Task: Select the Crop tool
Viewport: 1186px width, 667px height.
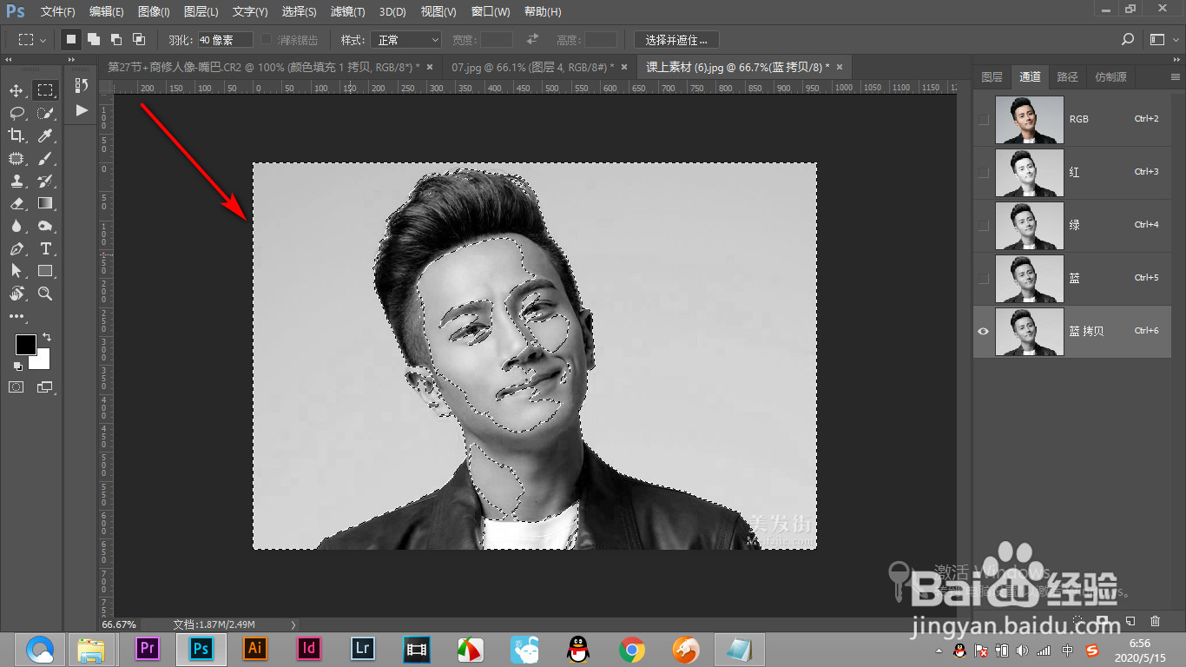Action: (16, 135)
